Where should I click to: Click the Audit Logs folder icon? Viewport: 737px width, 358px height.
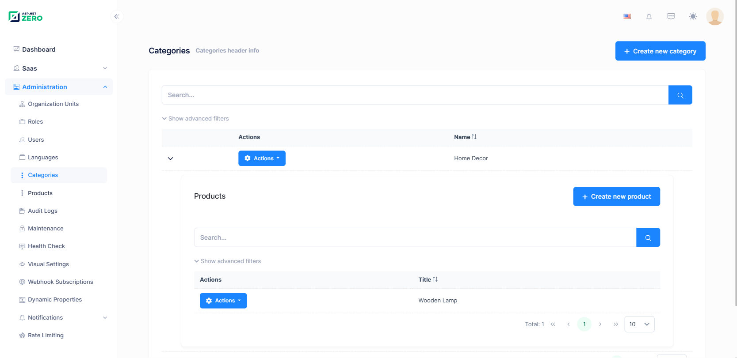point(22,211)
